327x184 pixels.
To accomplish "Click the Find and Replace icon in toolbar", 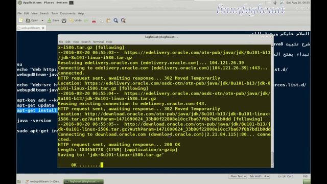I will click(x=123, y=20).
